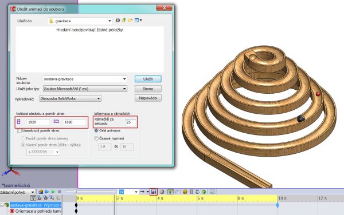Click the Storno button
The image size is (344, 215).
(x=148, y=89)
